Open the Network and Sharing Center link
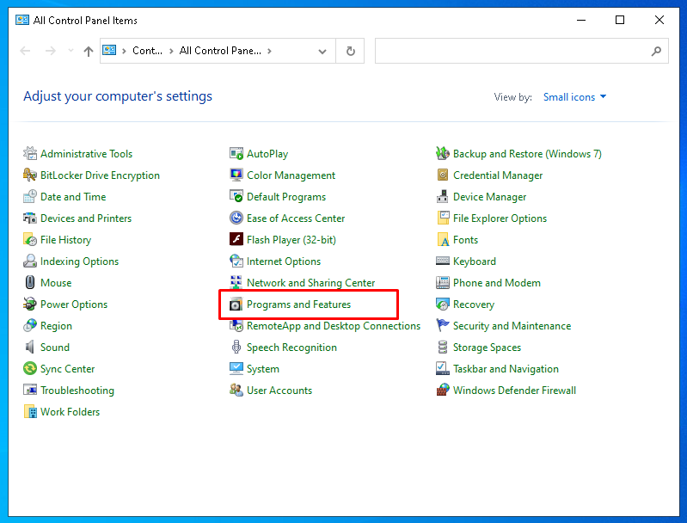This screenshot has height=523, width=687. [310, 283]
